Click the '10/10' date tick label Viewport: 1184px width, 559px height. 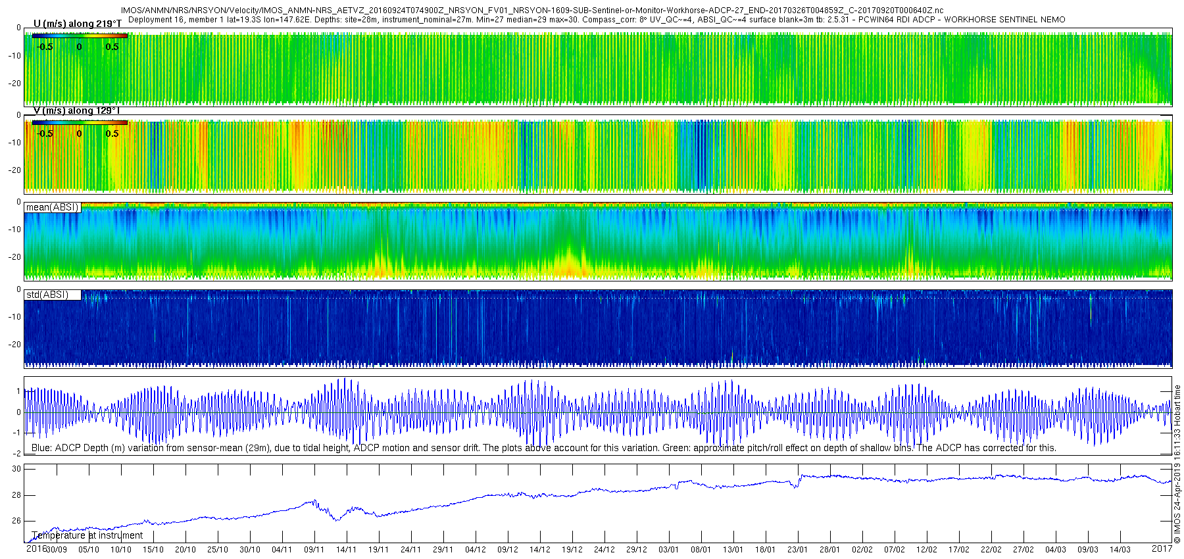pos(121,550)
